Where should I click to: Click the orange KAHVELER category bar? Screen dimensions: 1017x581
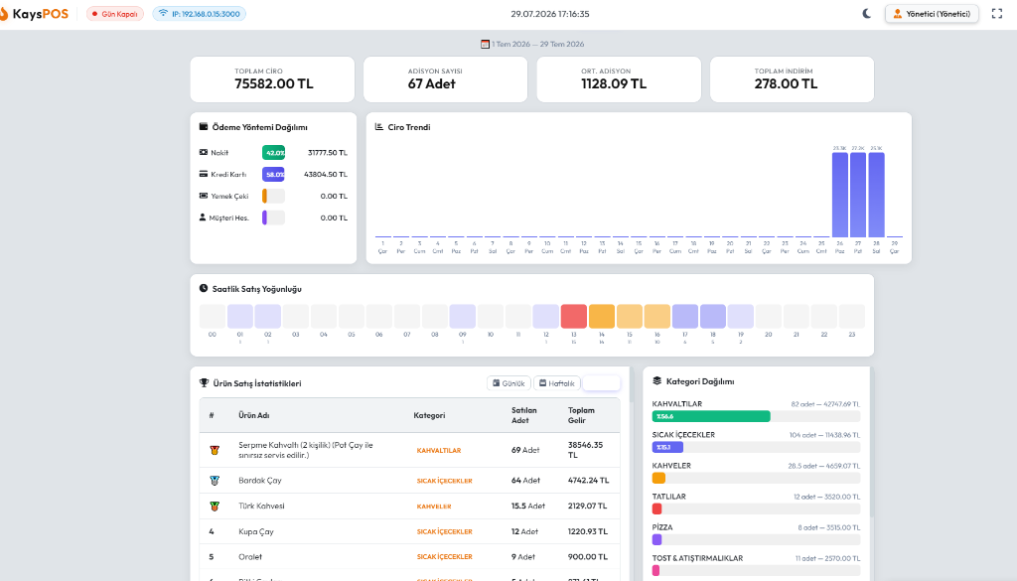tap(658, 478)
